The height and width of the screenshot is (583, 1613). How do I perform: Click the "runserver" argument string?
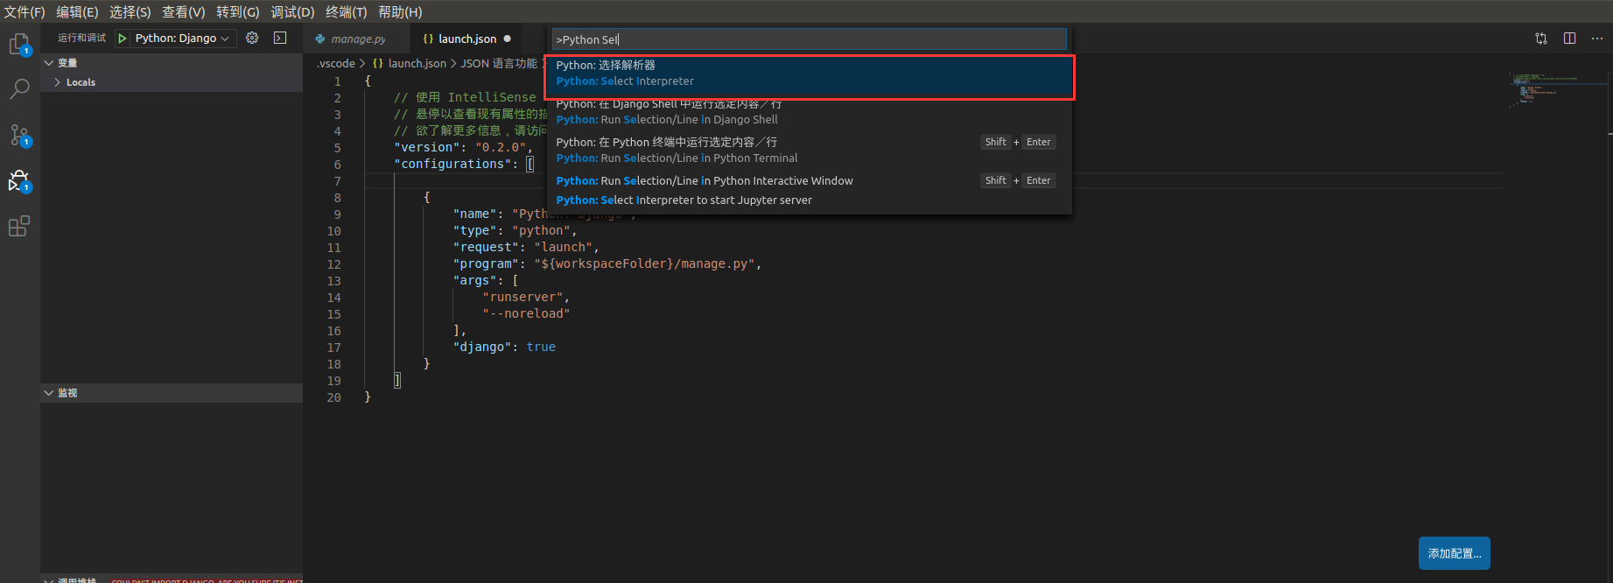(x=522, y=297)
